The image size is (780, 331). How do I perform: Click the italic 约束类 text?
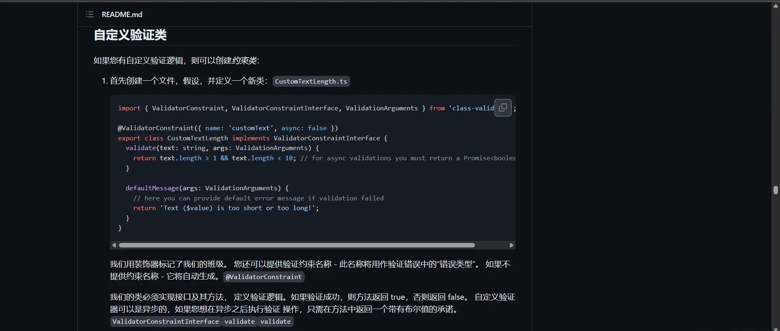(x=245, y=61)
